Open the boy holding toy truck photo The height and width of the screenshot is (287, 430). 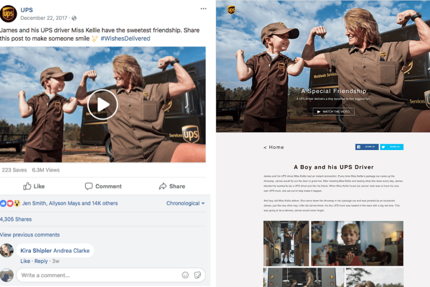pos(357,244)
